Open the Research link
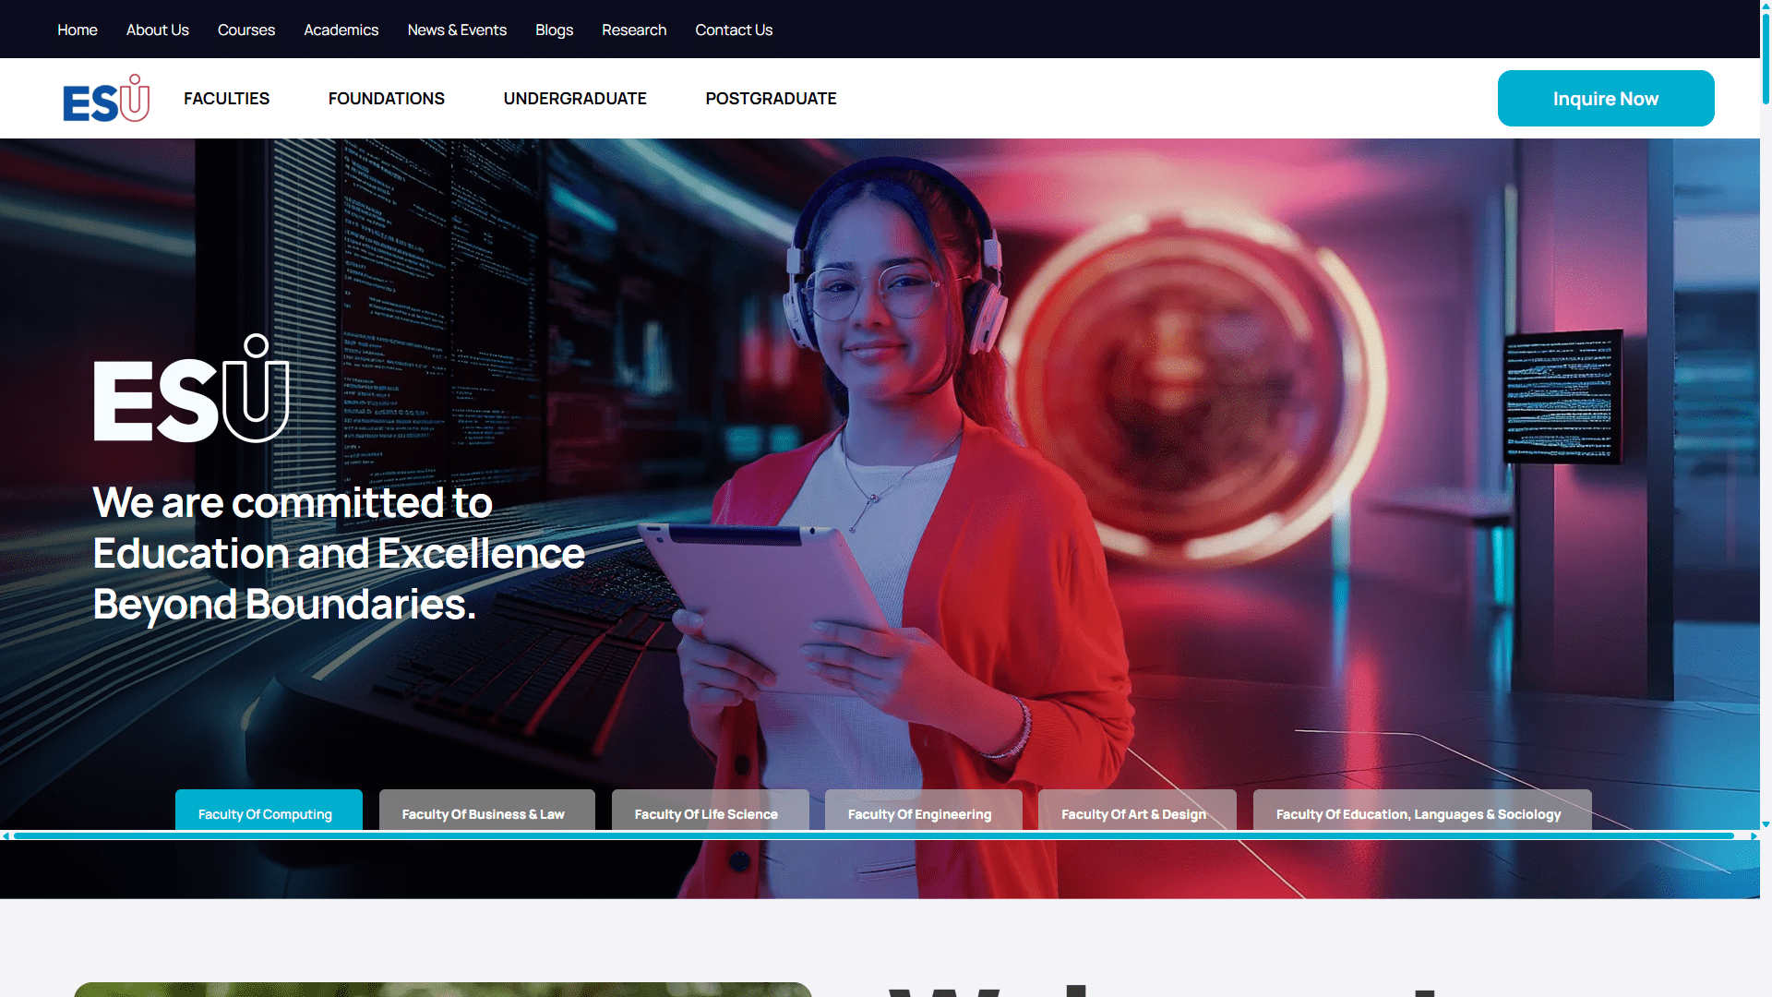1772x997 pixels. click(634, 30)
